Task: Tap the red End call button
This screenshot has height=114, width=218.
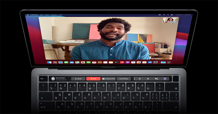Action: [93, 79]
